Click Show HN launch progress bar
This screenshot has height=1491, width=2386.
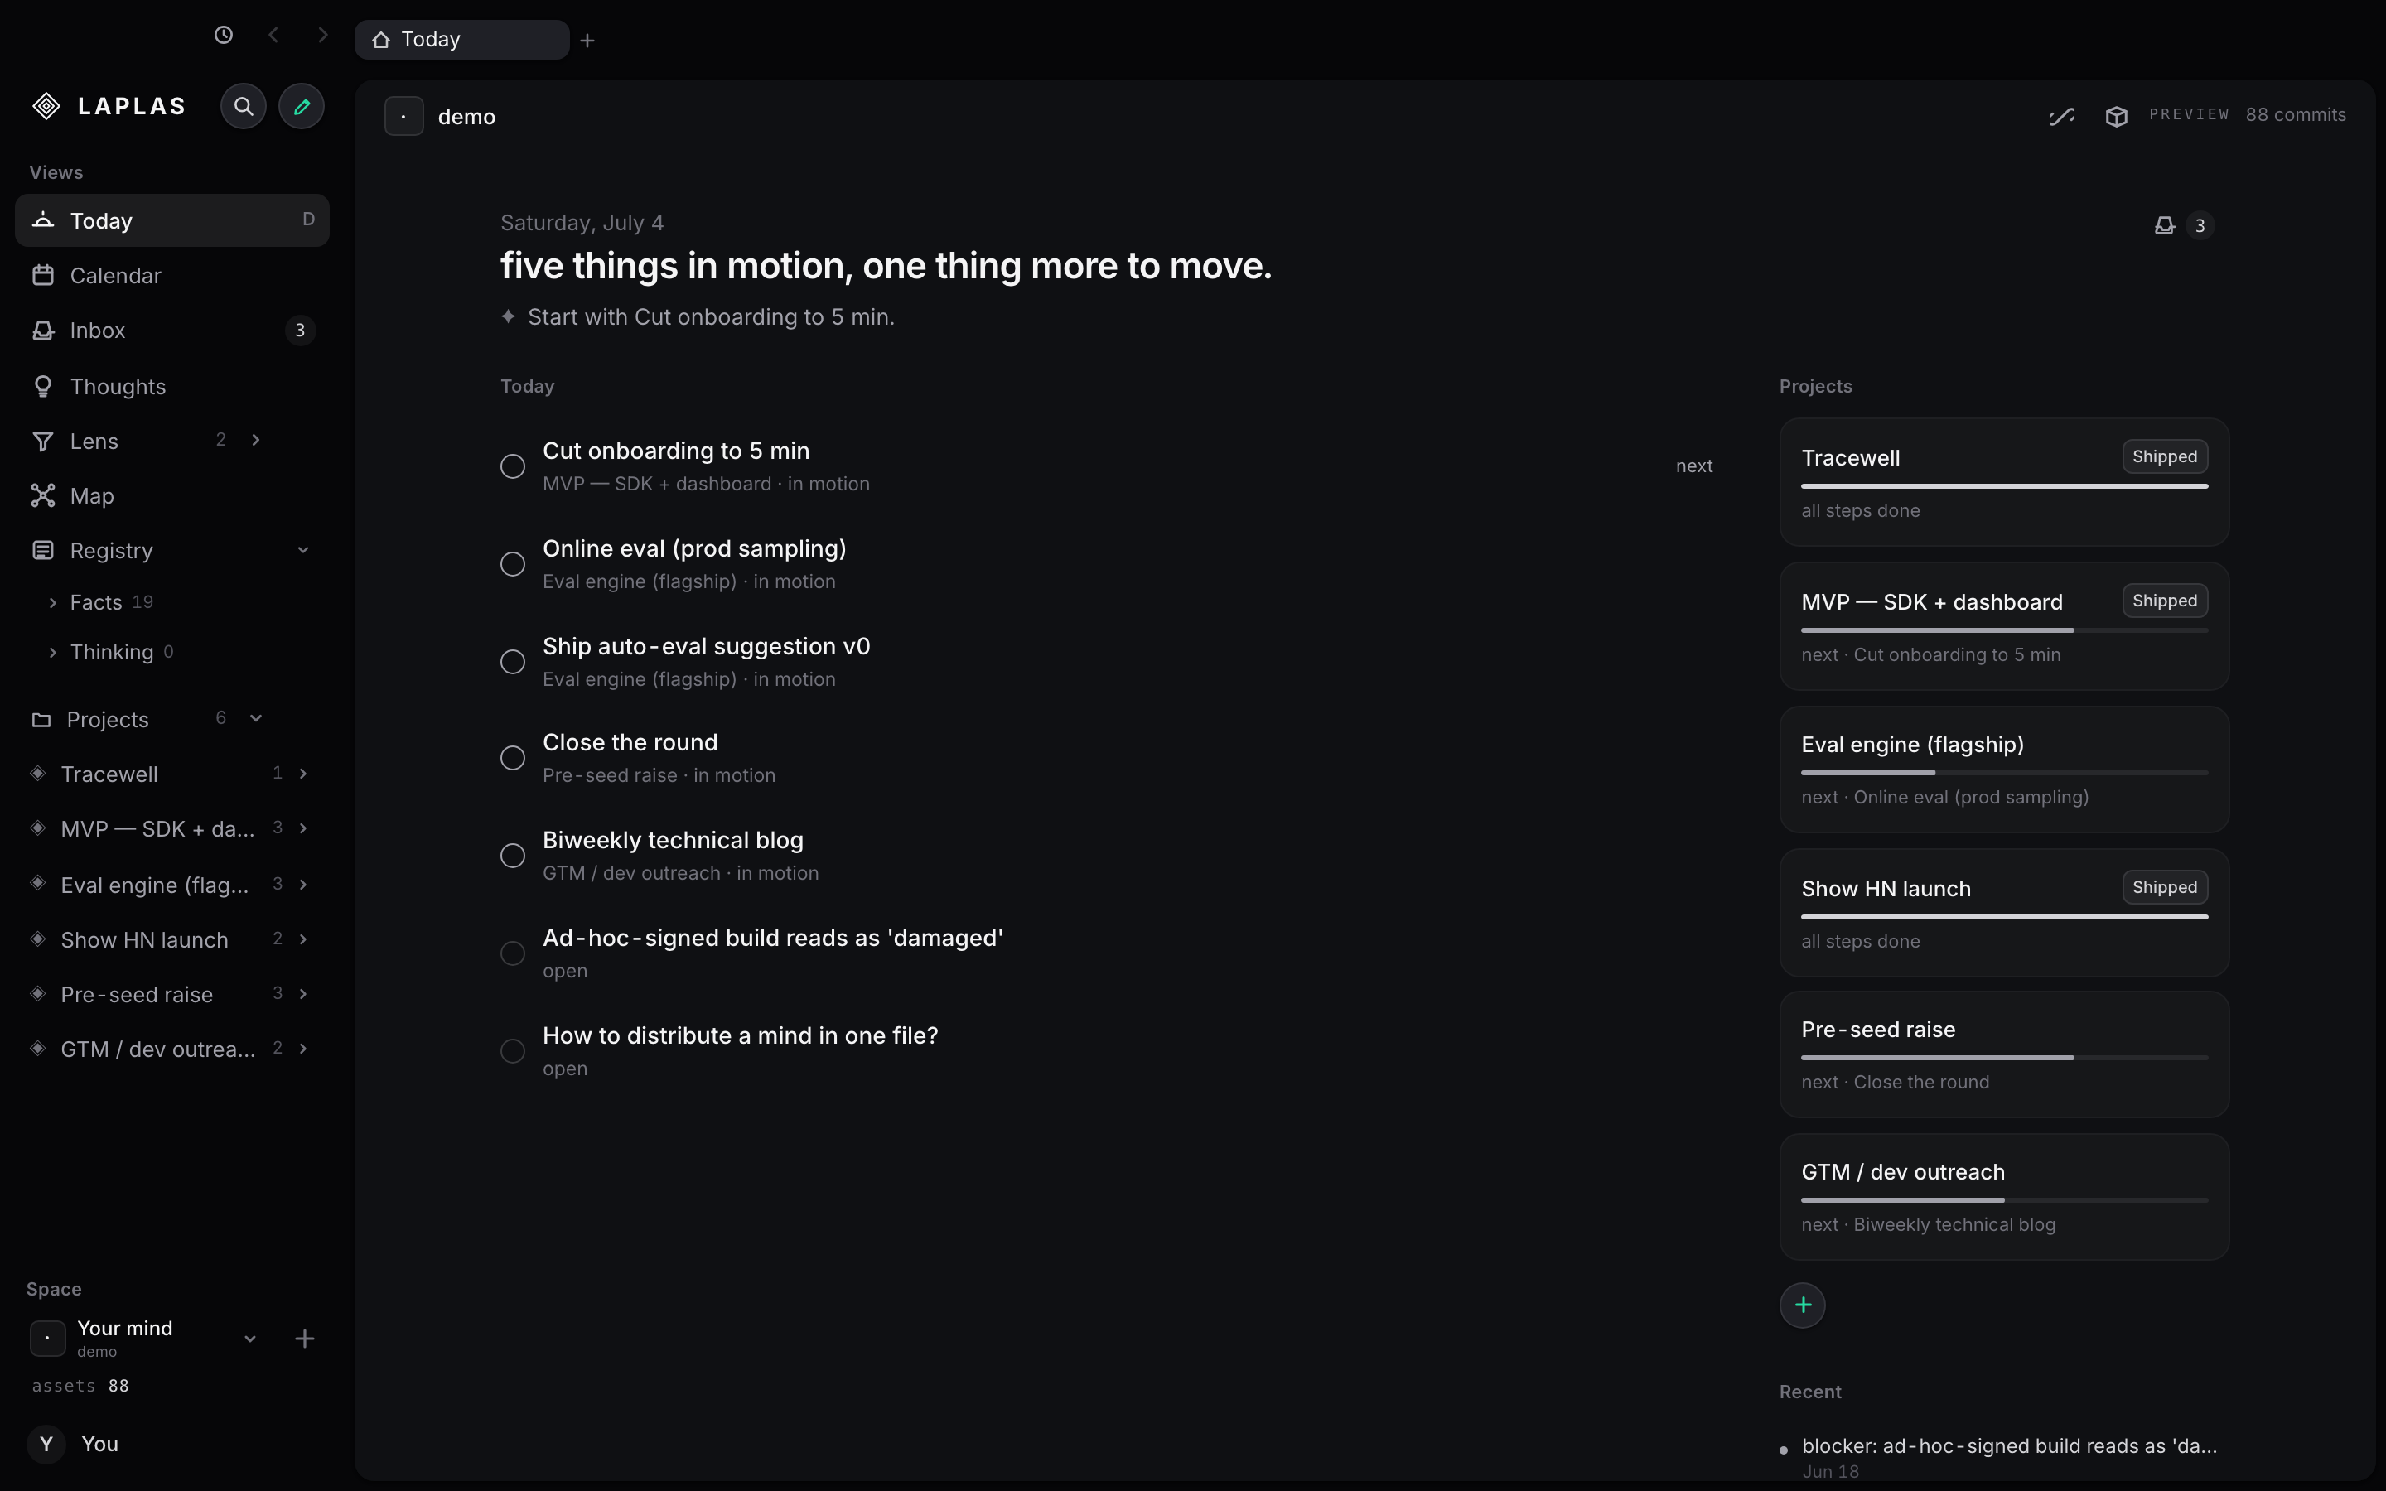coord(2003,917)
